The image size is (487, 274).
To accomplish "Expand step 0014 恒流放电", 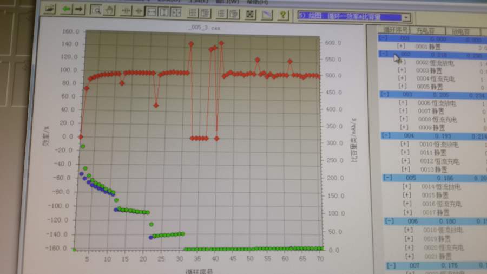I will coord(406,186).
